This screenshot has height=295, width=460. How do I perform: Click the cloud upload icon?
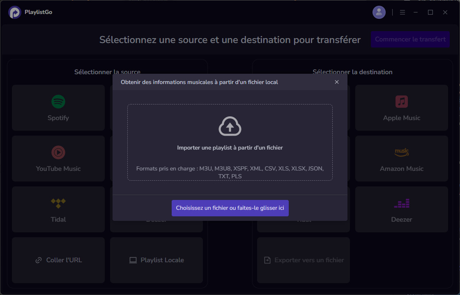(x=230, y=126)
